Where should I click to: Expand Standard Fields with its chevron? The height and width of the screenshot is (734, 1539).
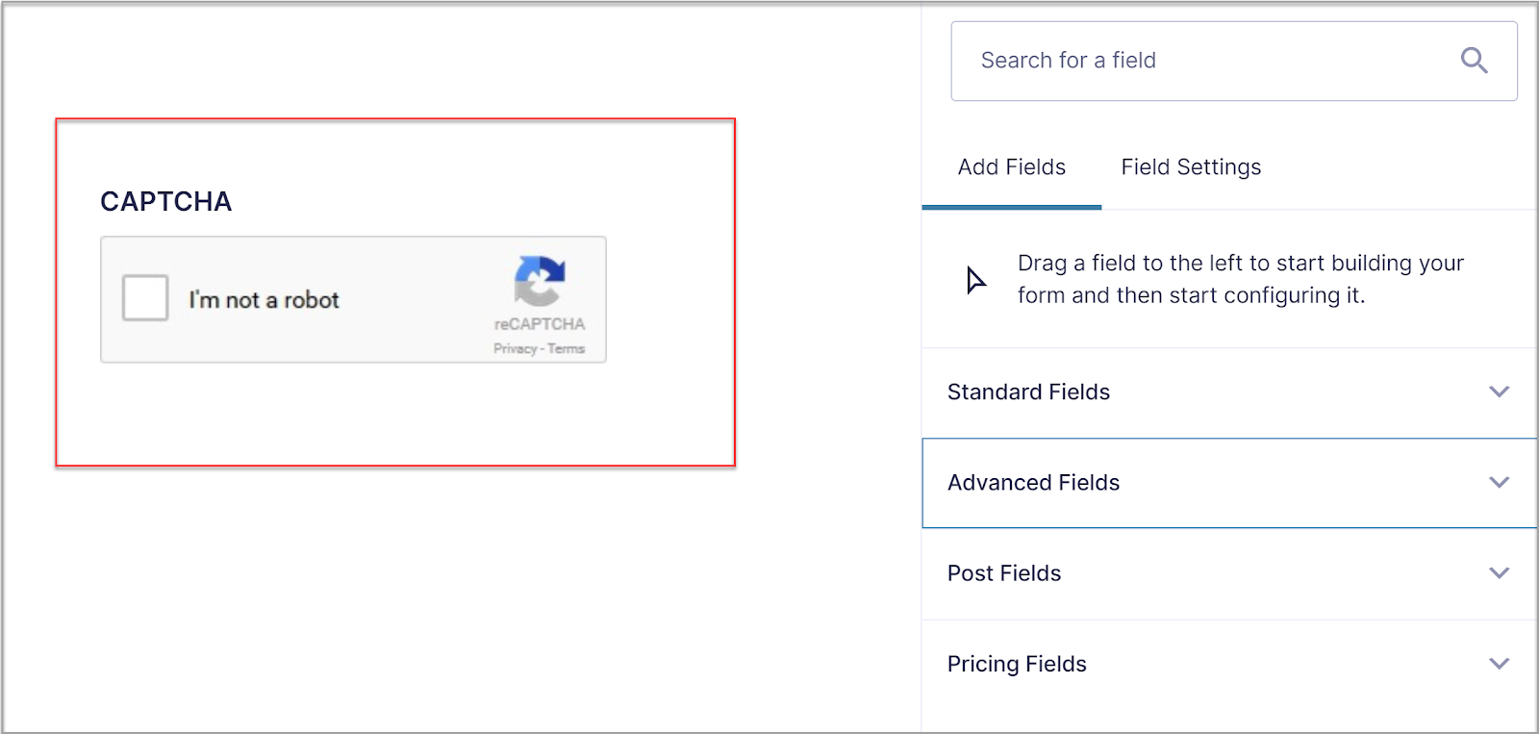pyautogui.click(x=1499, y=392)
